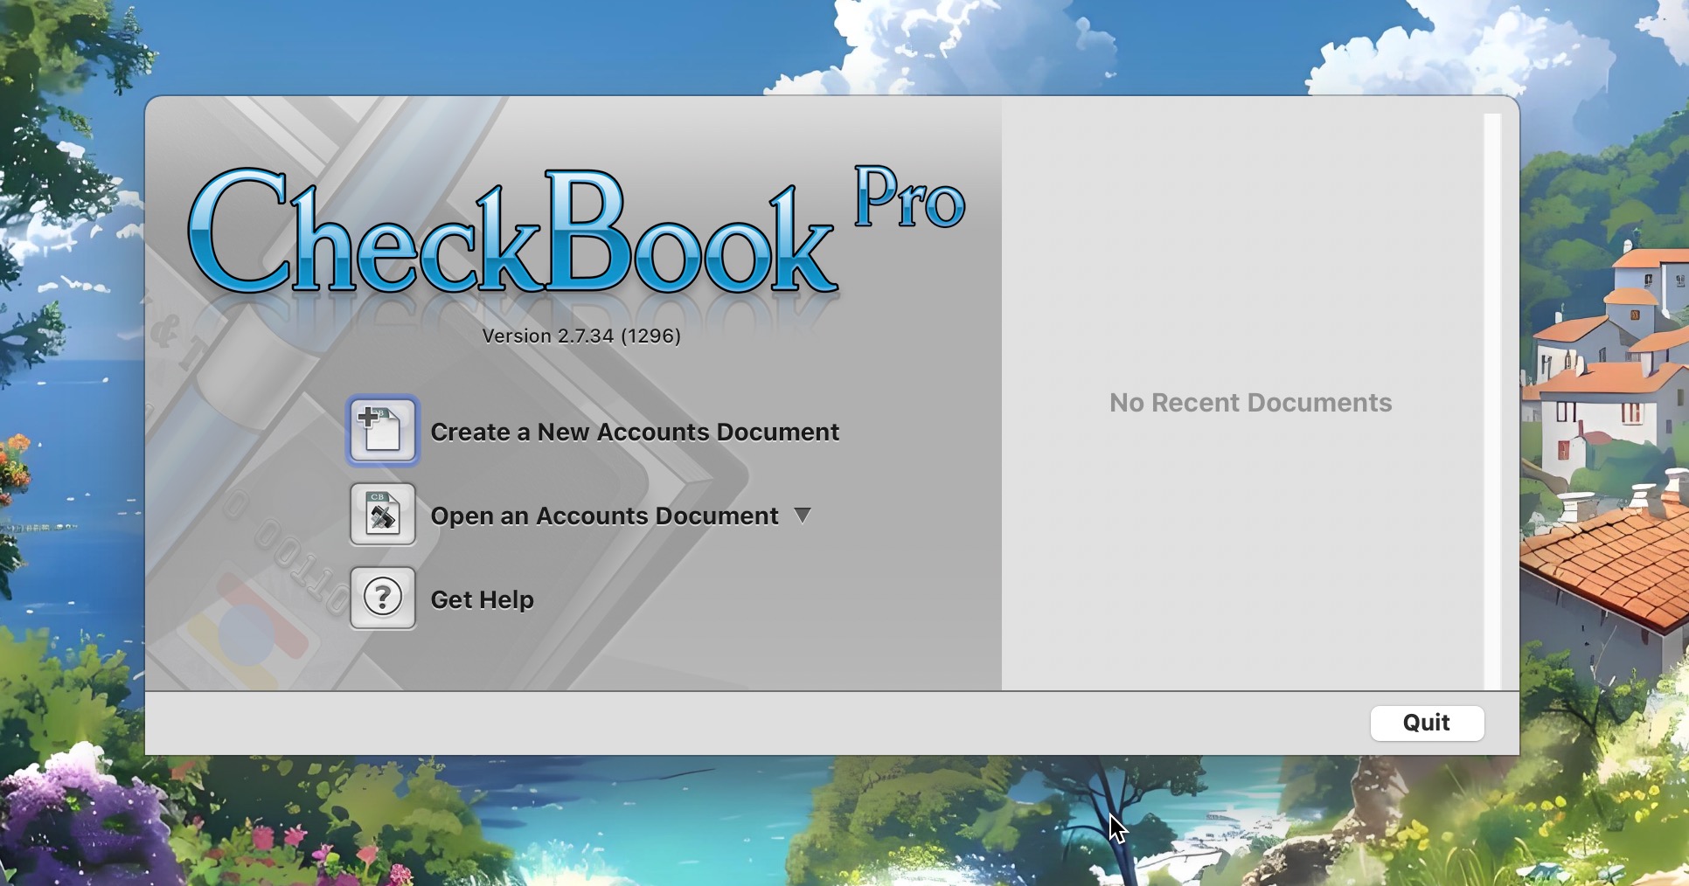Click the 'Version 2.7.34 (1296)' text
The width and height of the screenshot is (1689, 886).
(x=581, y=336)
